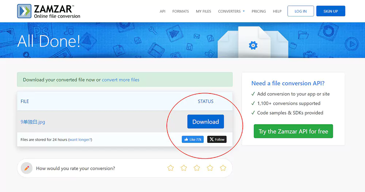This screenshot has width=365, height=192.
Task: Open the PRICING page
Action: pyautogui.click(x=259, y=11)
